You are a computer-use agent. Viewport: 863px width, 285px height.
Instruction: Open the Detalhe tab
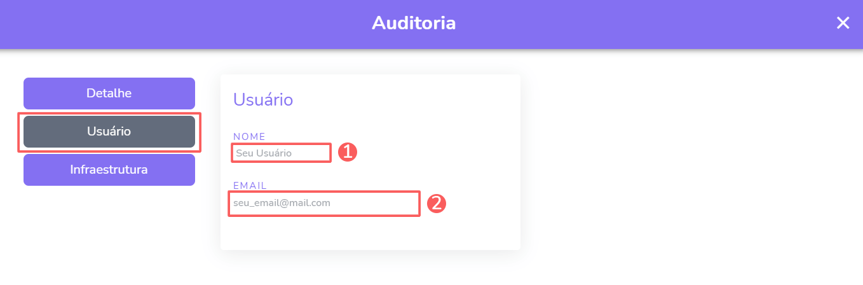(x=109, y=94)
